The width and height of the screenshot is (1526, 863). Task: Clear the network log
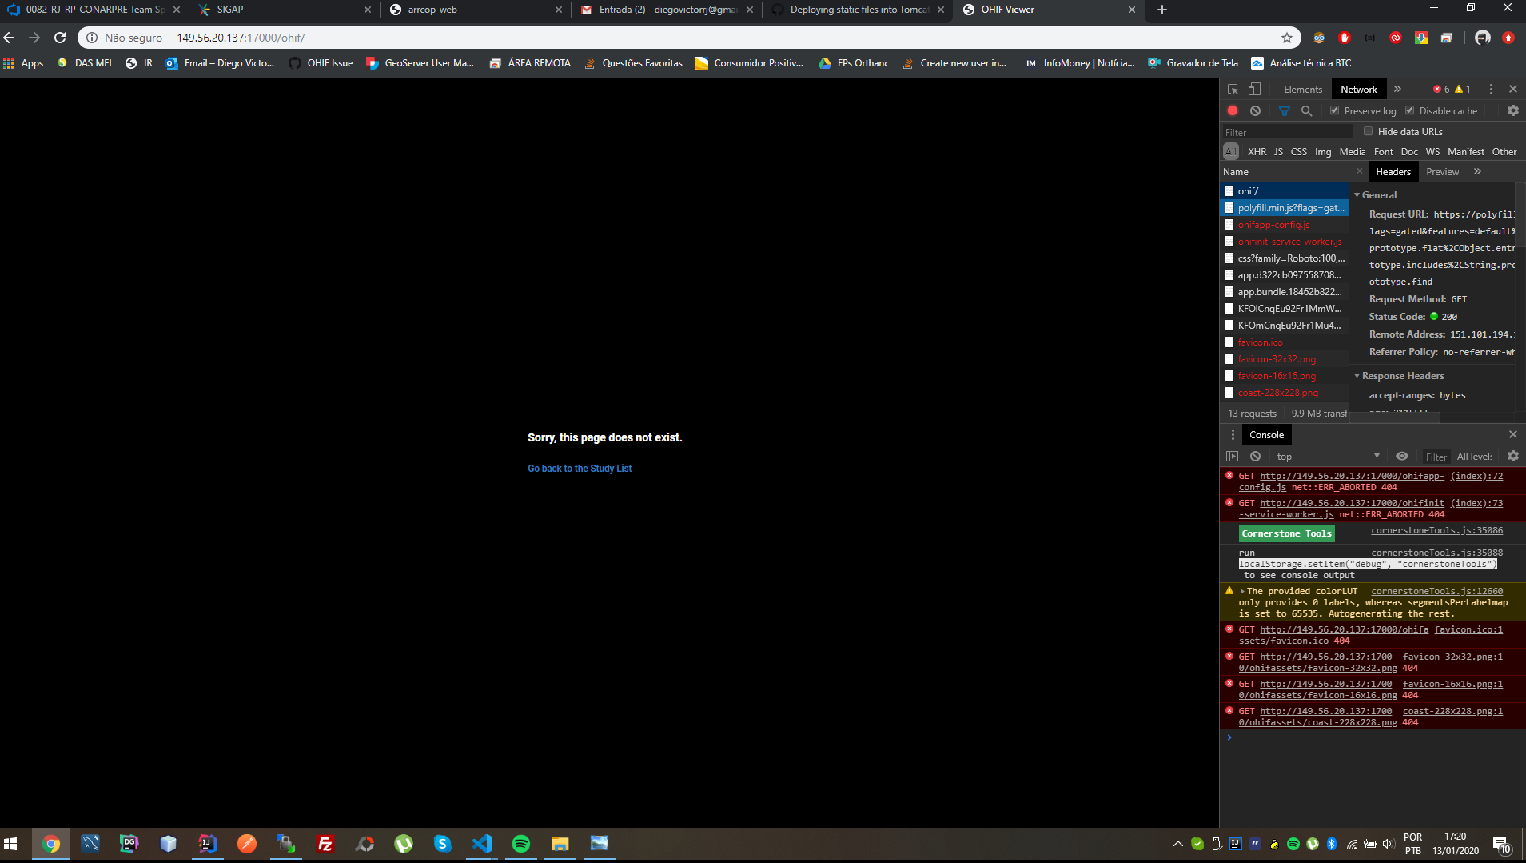coord(1255,110)
